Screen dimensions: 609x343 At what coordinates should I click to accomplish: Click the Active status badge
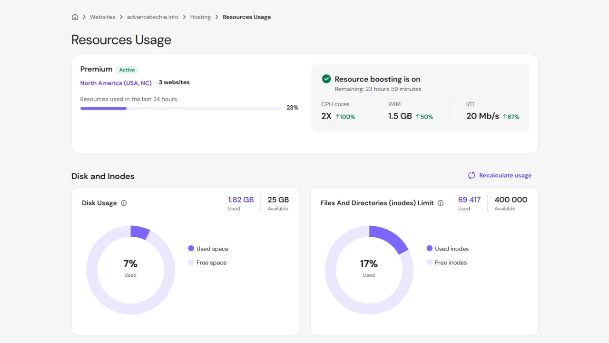127,70
